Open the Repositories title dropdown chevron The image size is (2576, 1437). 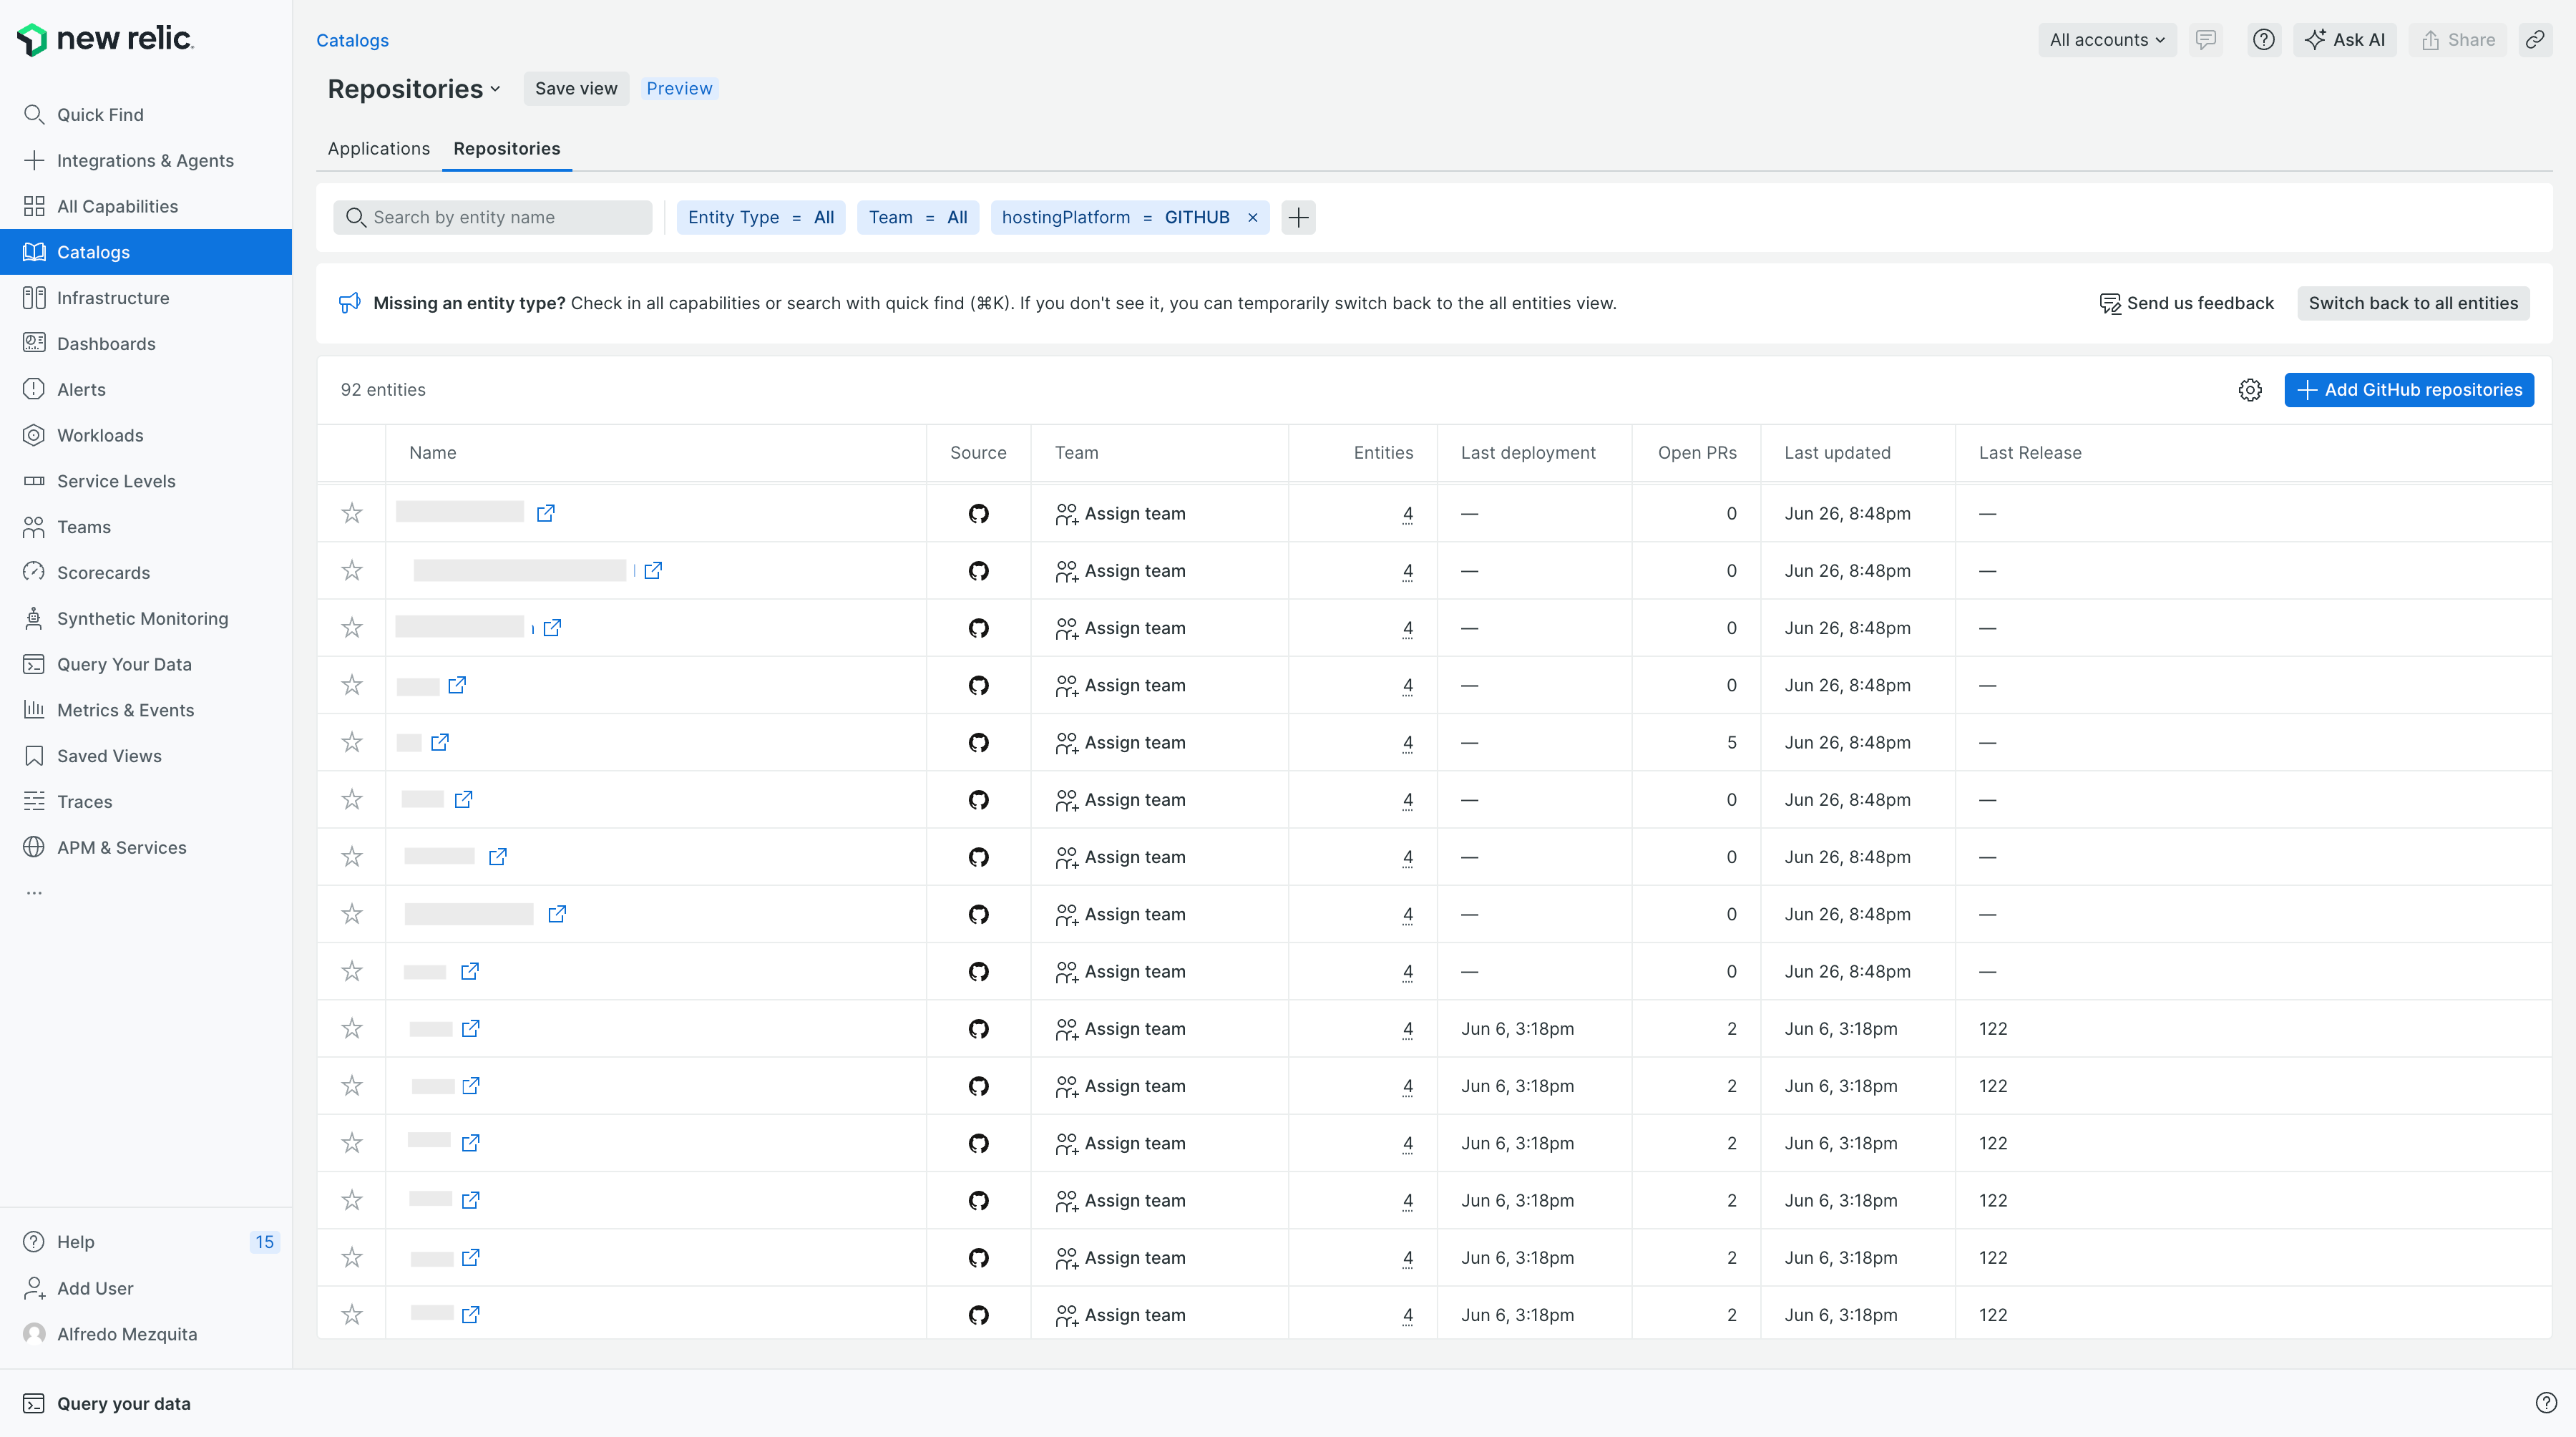point(495,89)
